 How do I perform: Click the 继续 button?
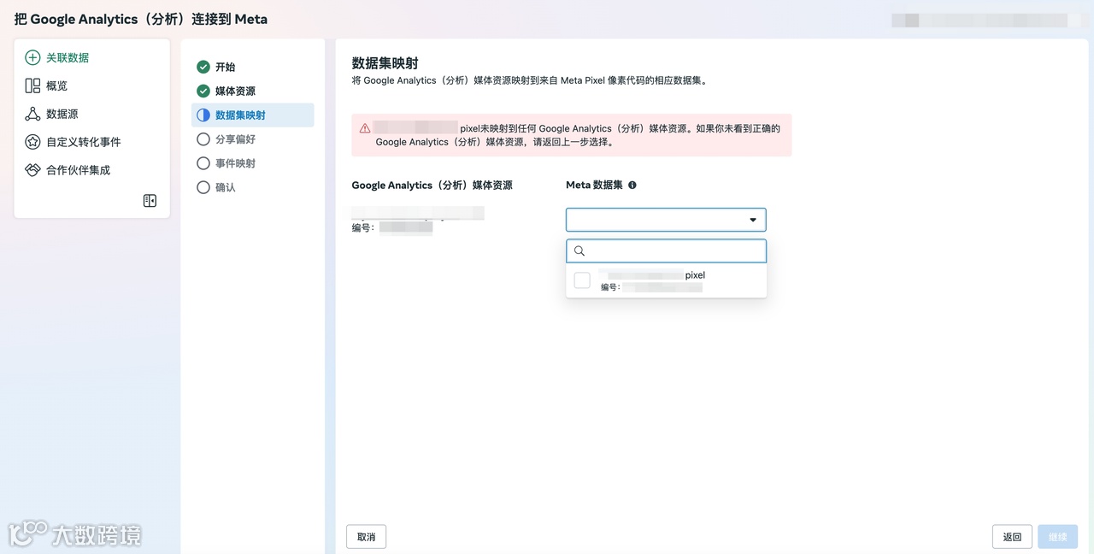point(1058,537)
